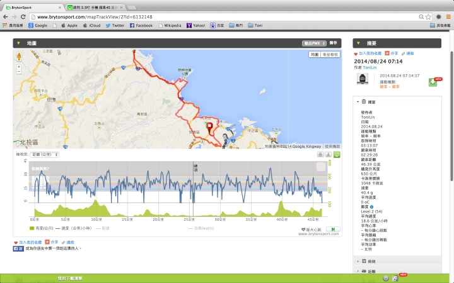Toggle the power (watts) series in legend
The height and width of the screenshot is (283, 454).
[x=201, y=228]
